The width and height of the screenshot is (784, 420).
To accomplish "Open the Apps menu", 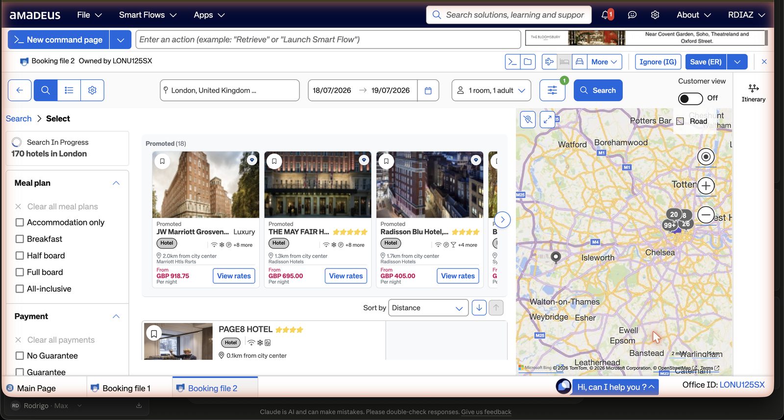I will (209, 15).
